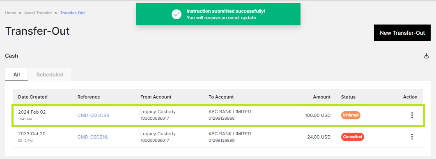
Task: Switch to the Scheduled tab
Action: tap(50, 74)
